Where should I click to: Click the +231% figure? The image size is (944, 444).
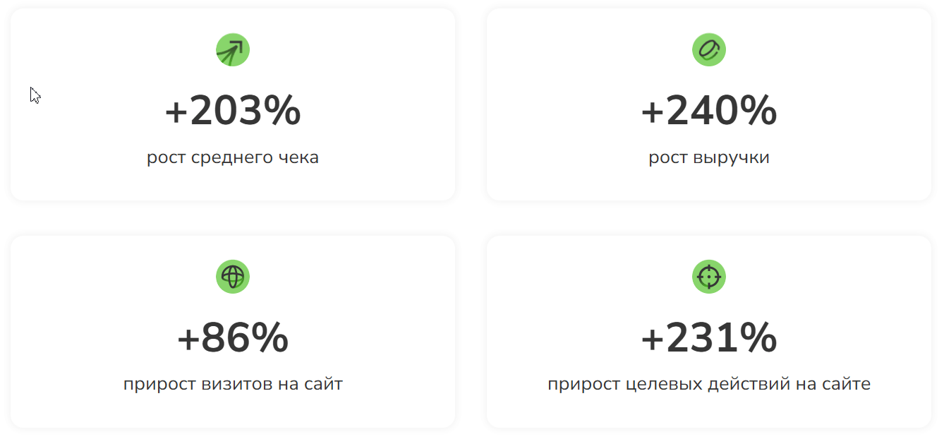click(x=709, y=338)
